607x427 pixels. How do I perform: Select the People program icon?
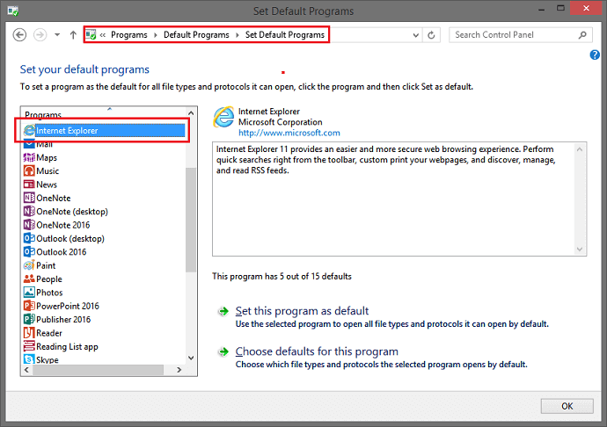29,279
